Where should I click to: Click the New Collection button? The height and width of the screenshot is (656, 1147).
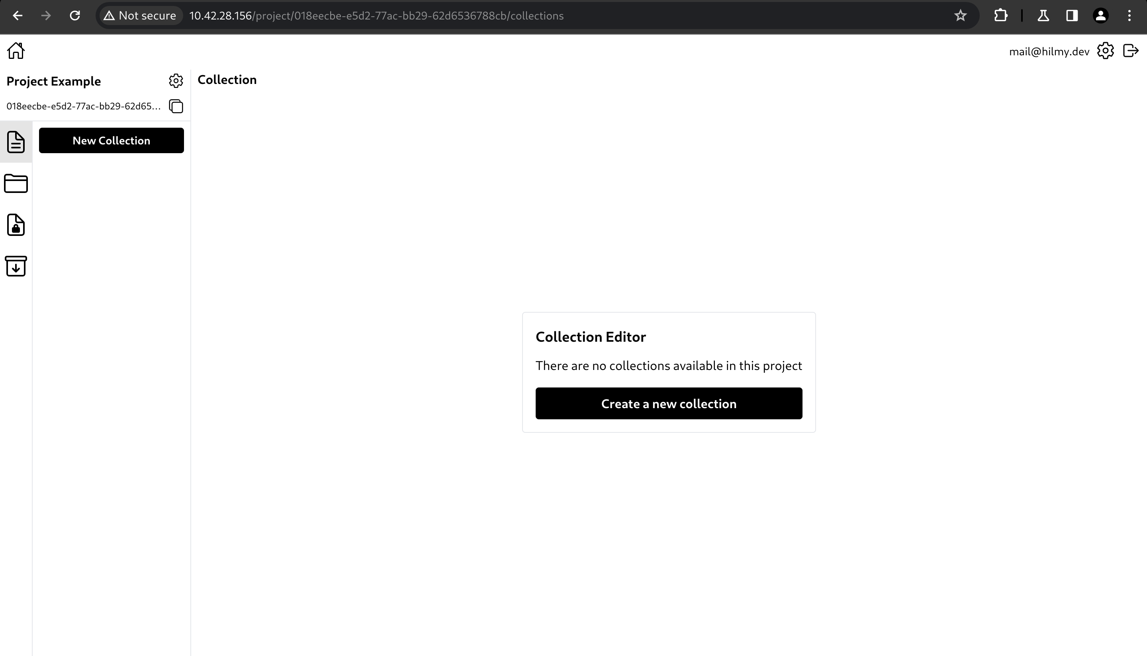(111, 140)
